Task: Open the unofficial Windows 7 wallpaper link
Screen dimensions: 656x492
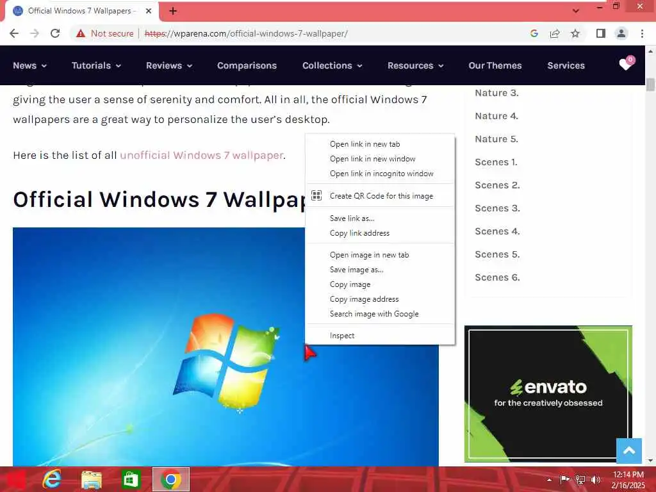Action: click(202, 155)
